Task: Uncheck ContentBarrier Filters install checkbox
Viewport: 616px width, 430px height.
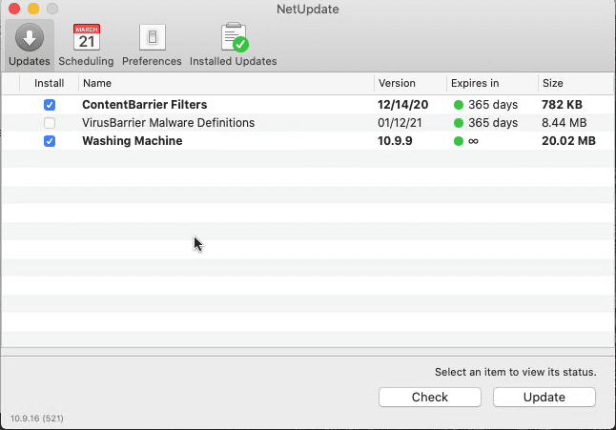Action: (x=50, y=105)
